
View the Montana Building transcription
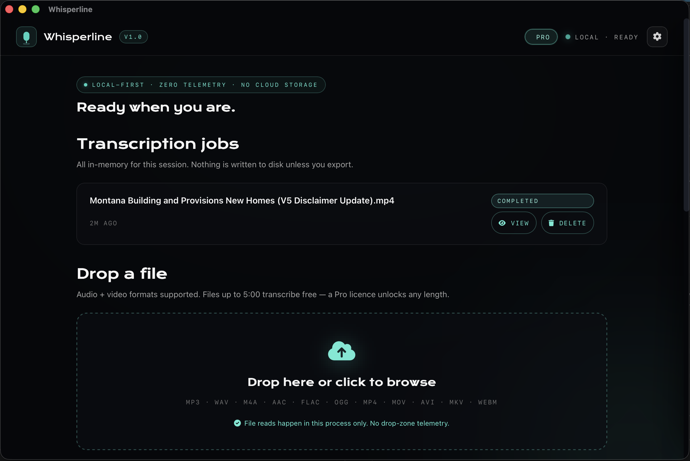[x=514, y=223]
